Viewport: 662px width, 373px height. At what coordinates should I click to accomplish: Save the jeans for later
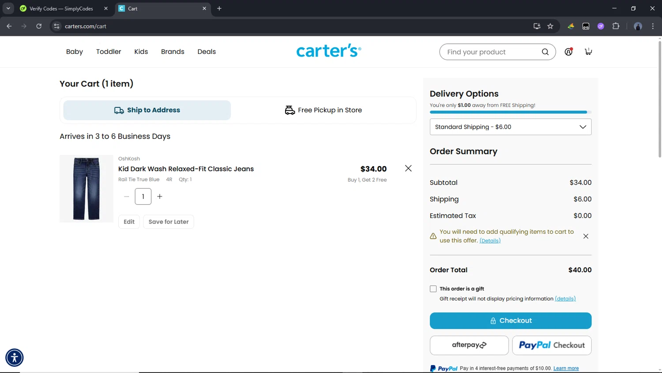169,222
